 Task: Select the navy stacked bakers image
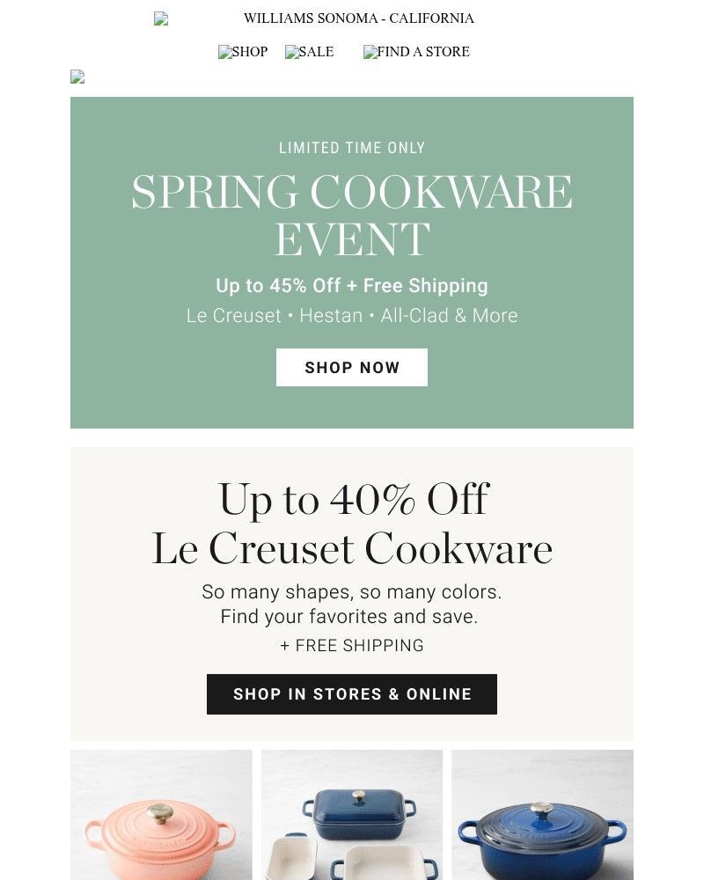(352, 813)
